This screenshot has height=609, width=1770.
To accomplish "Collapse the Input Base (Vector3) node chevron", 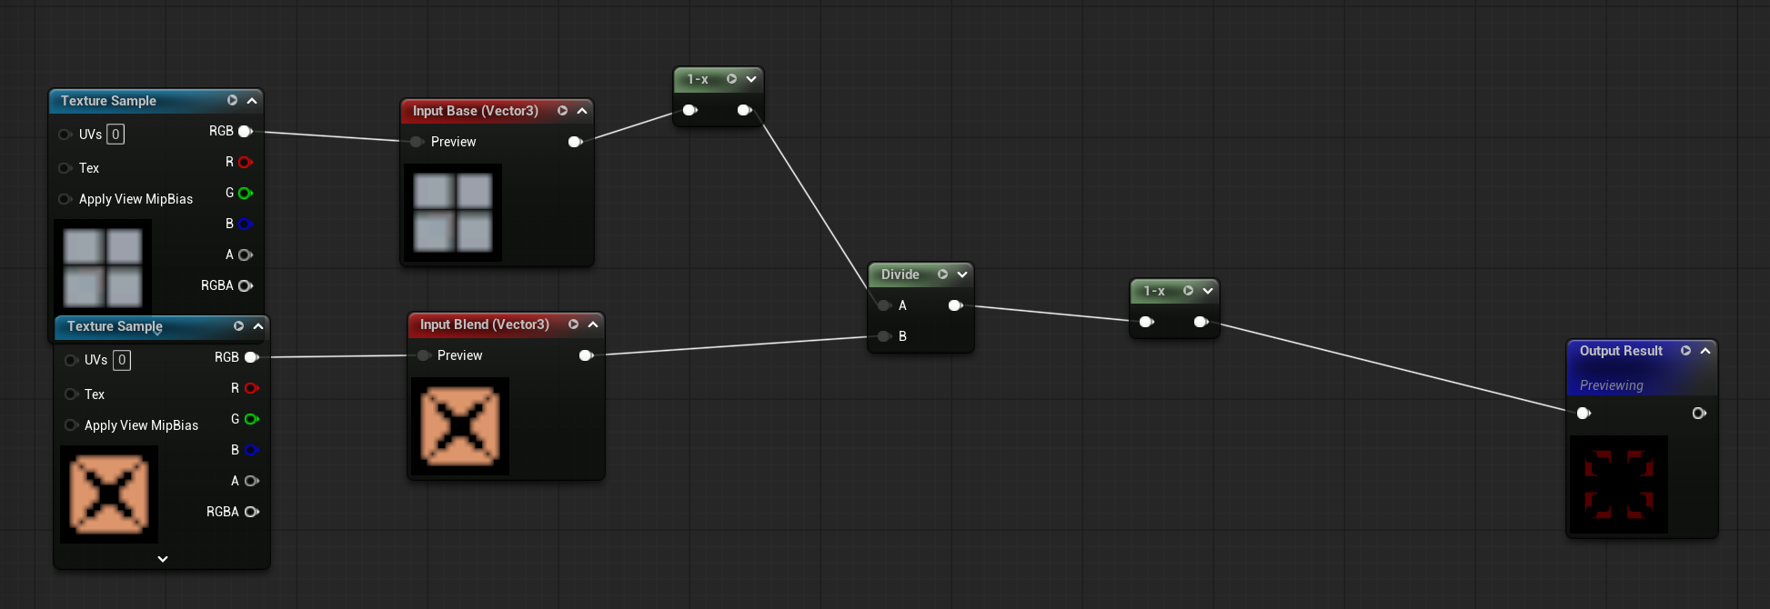I will coord(582,111).
